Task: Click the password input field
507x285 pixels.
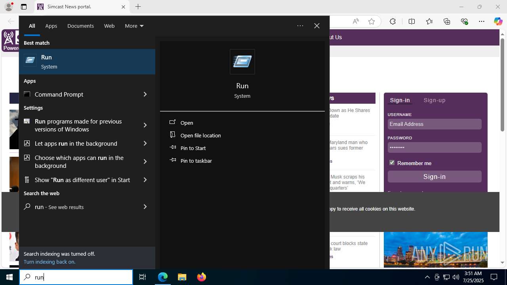Action: (435, 147)
